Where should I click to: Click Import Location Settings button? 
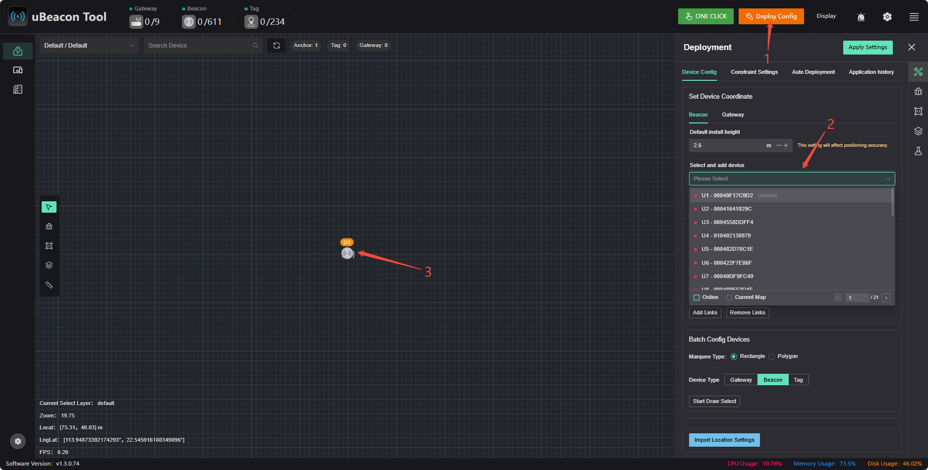click(724, 440)
